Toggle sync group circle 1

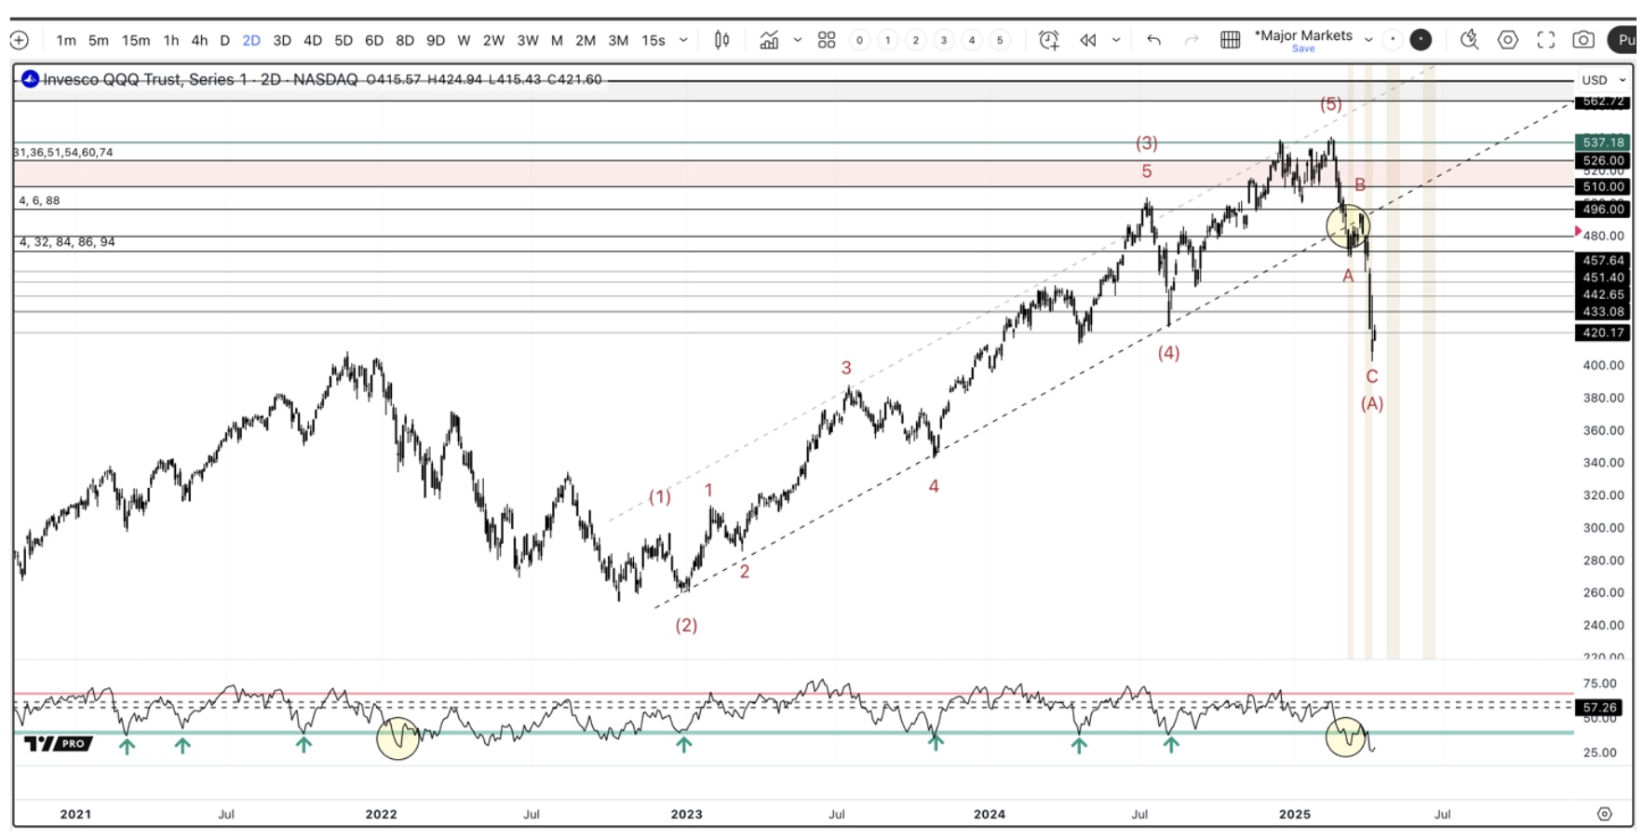[x=886, y=40]
